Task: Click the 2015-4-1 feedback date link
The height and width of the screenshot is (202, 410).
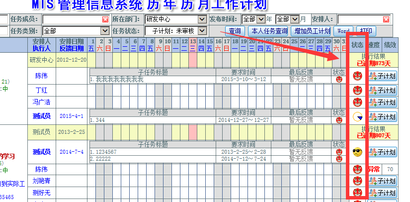Action: tap(72, 116)
